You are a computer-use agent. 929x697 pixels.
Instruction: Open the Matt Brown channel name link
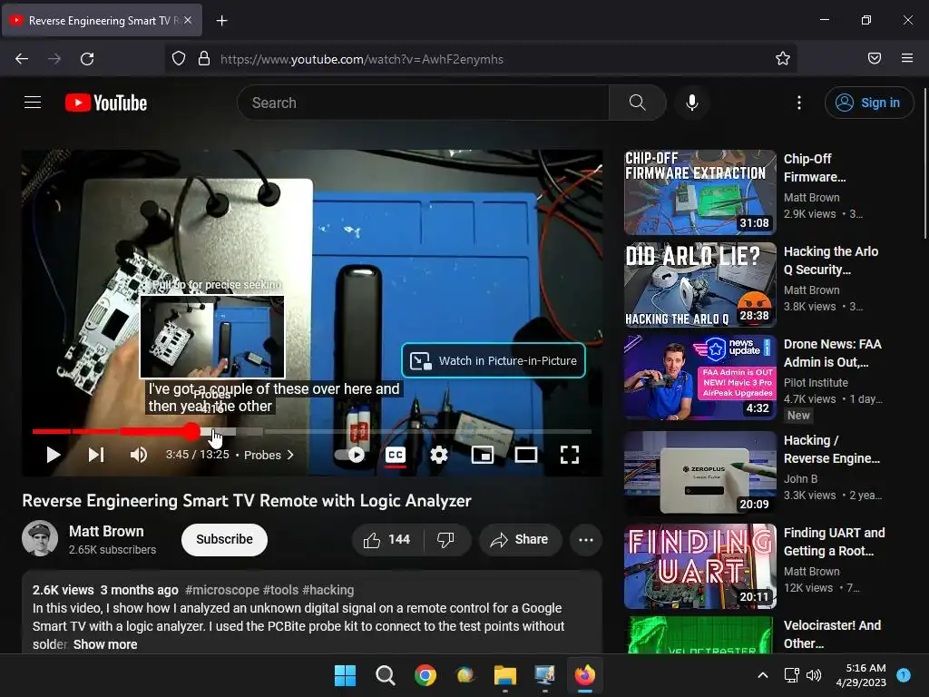click(106, 531)
